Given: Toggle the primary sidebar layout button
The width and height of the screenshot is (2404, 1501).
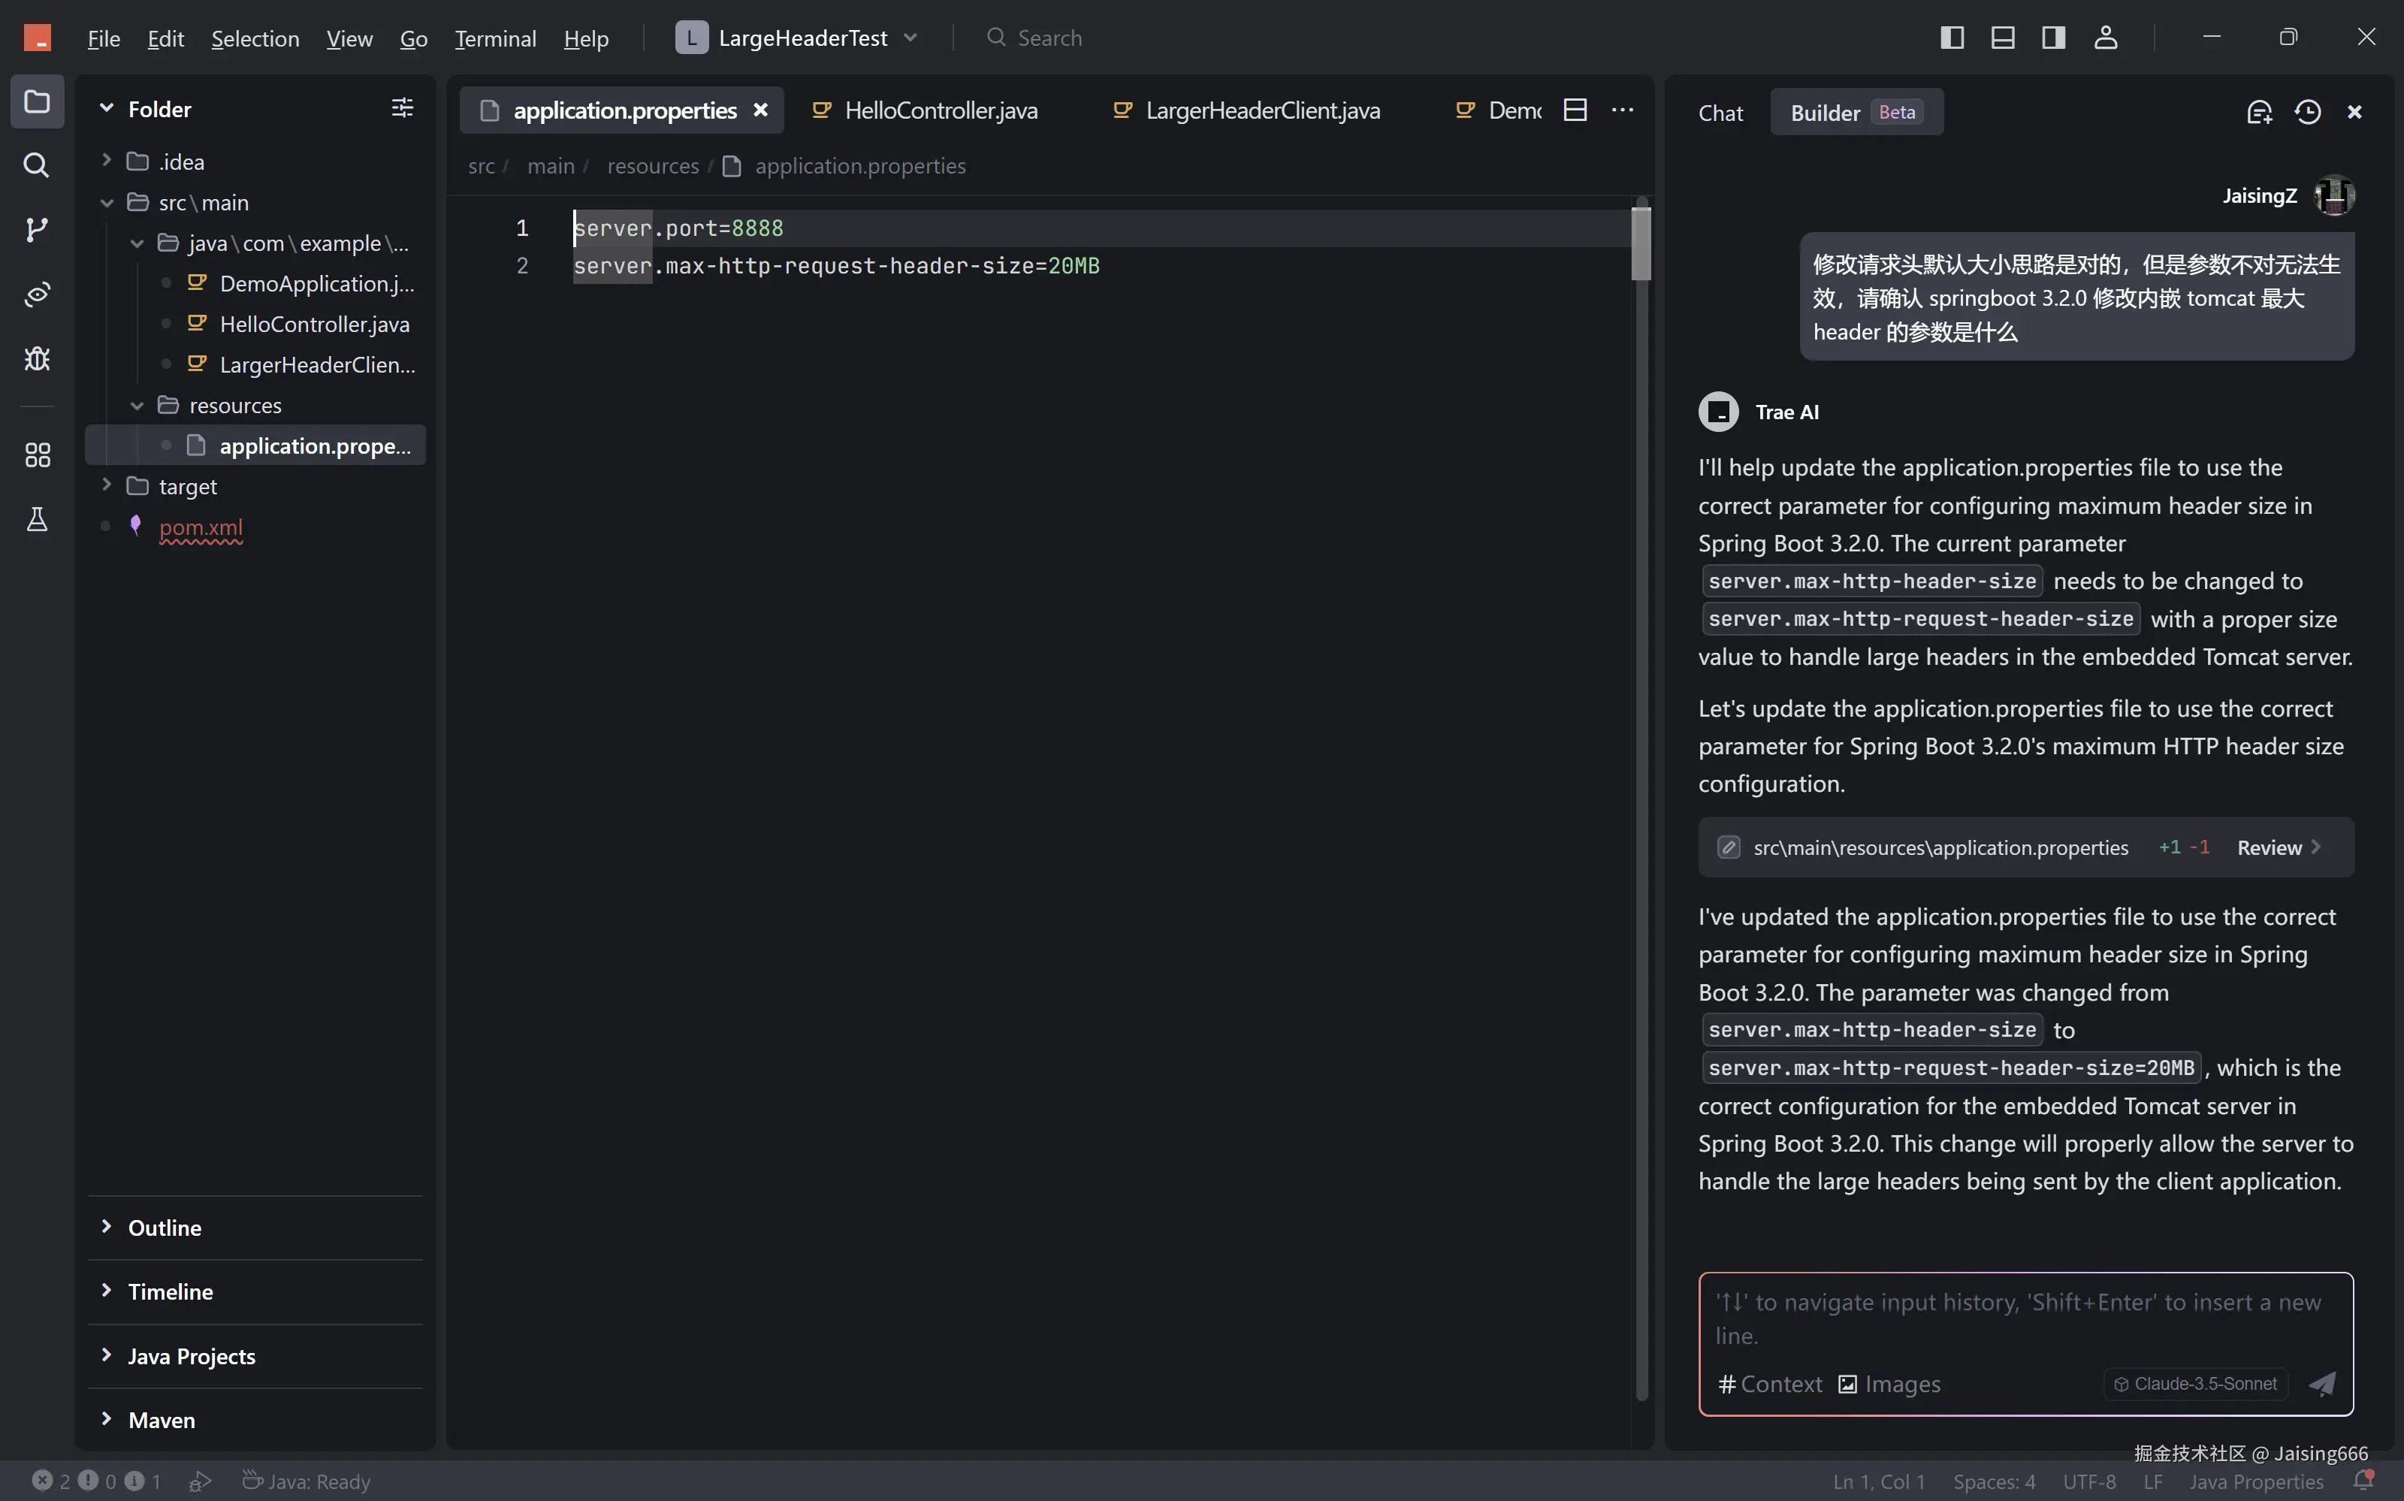Looking at the screenshot, I should 1952,38.
